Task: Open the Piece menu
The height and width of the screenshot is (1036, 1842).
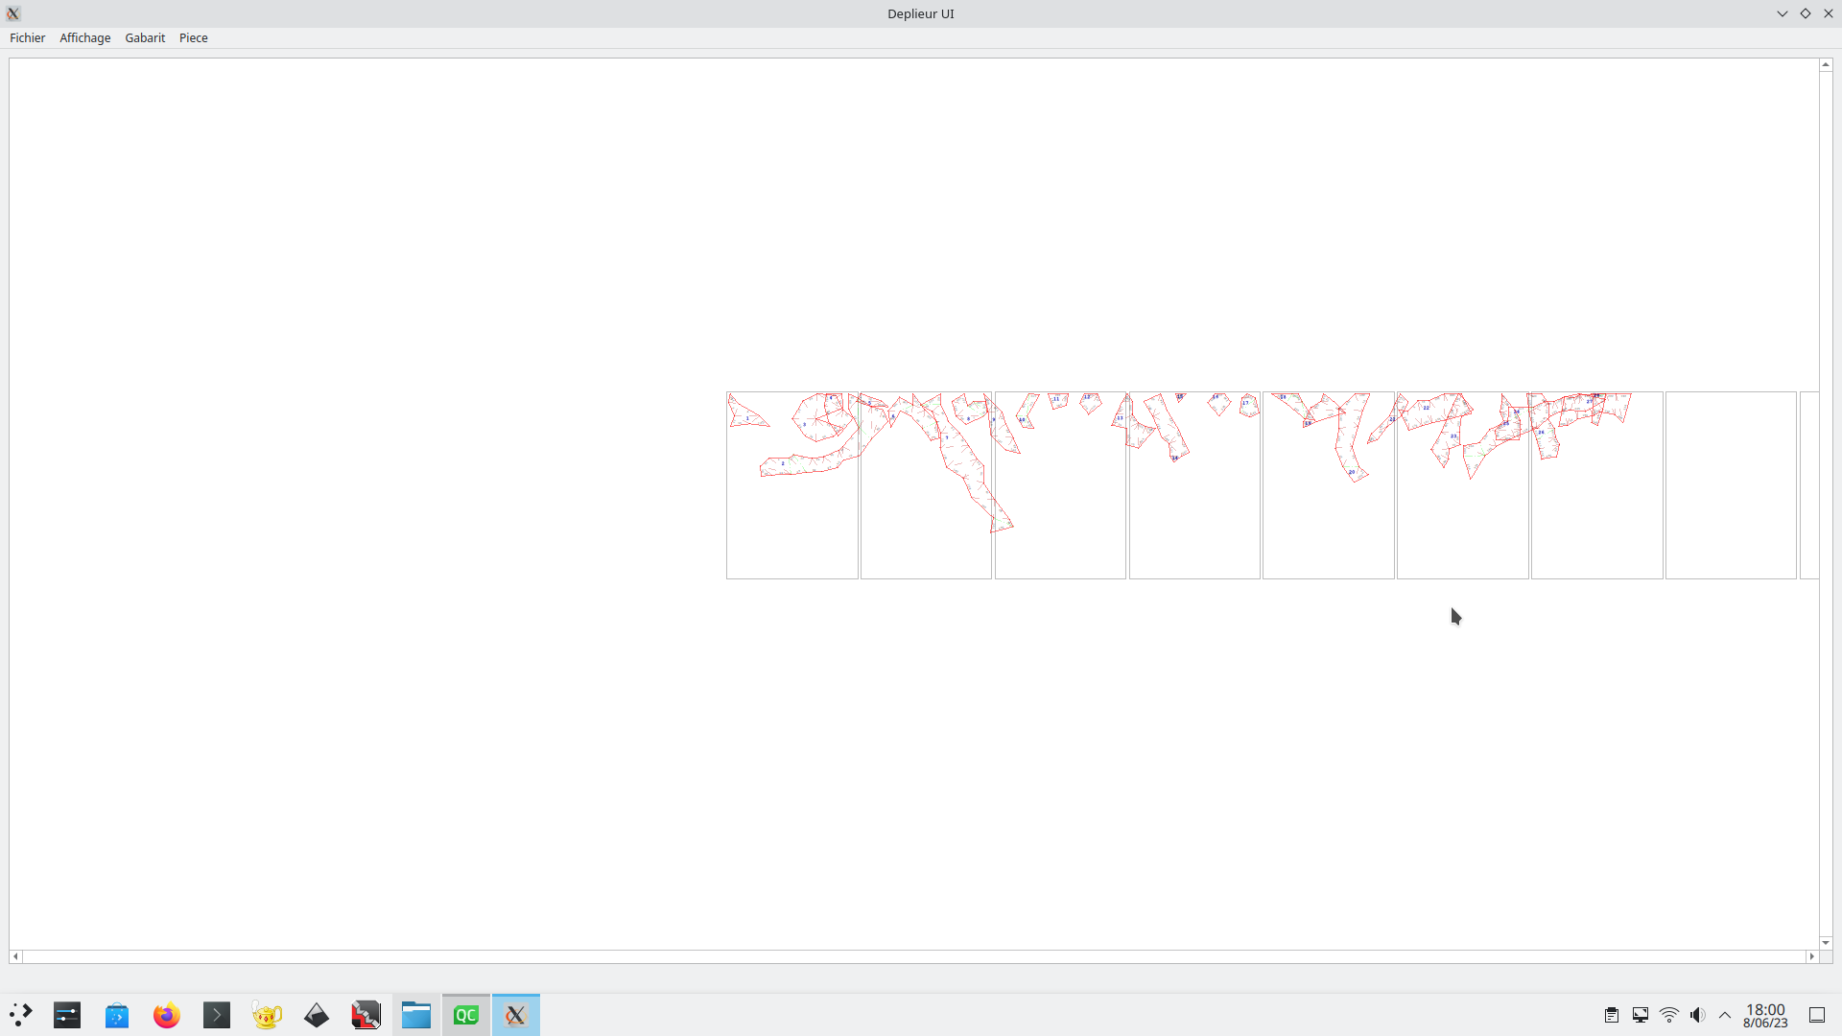Action: tap(193, 37)
